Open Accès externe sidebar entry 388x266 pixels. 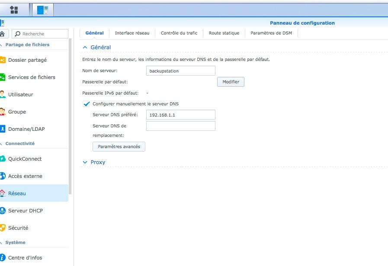coord(34,176)
